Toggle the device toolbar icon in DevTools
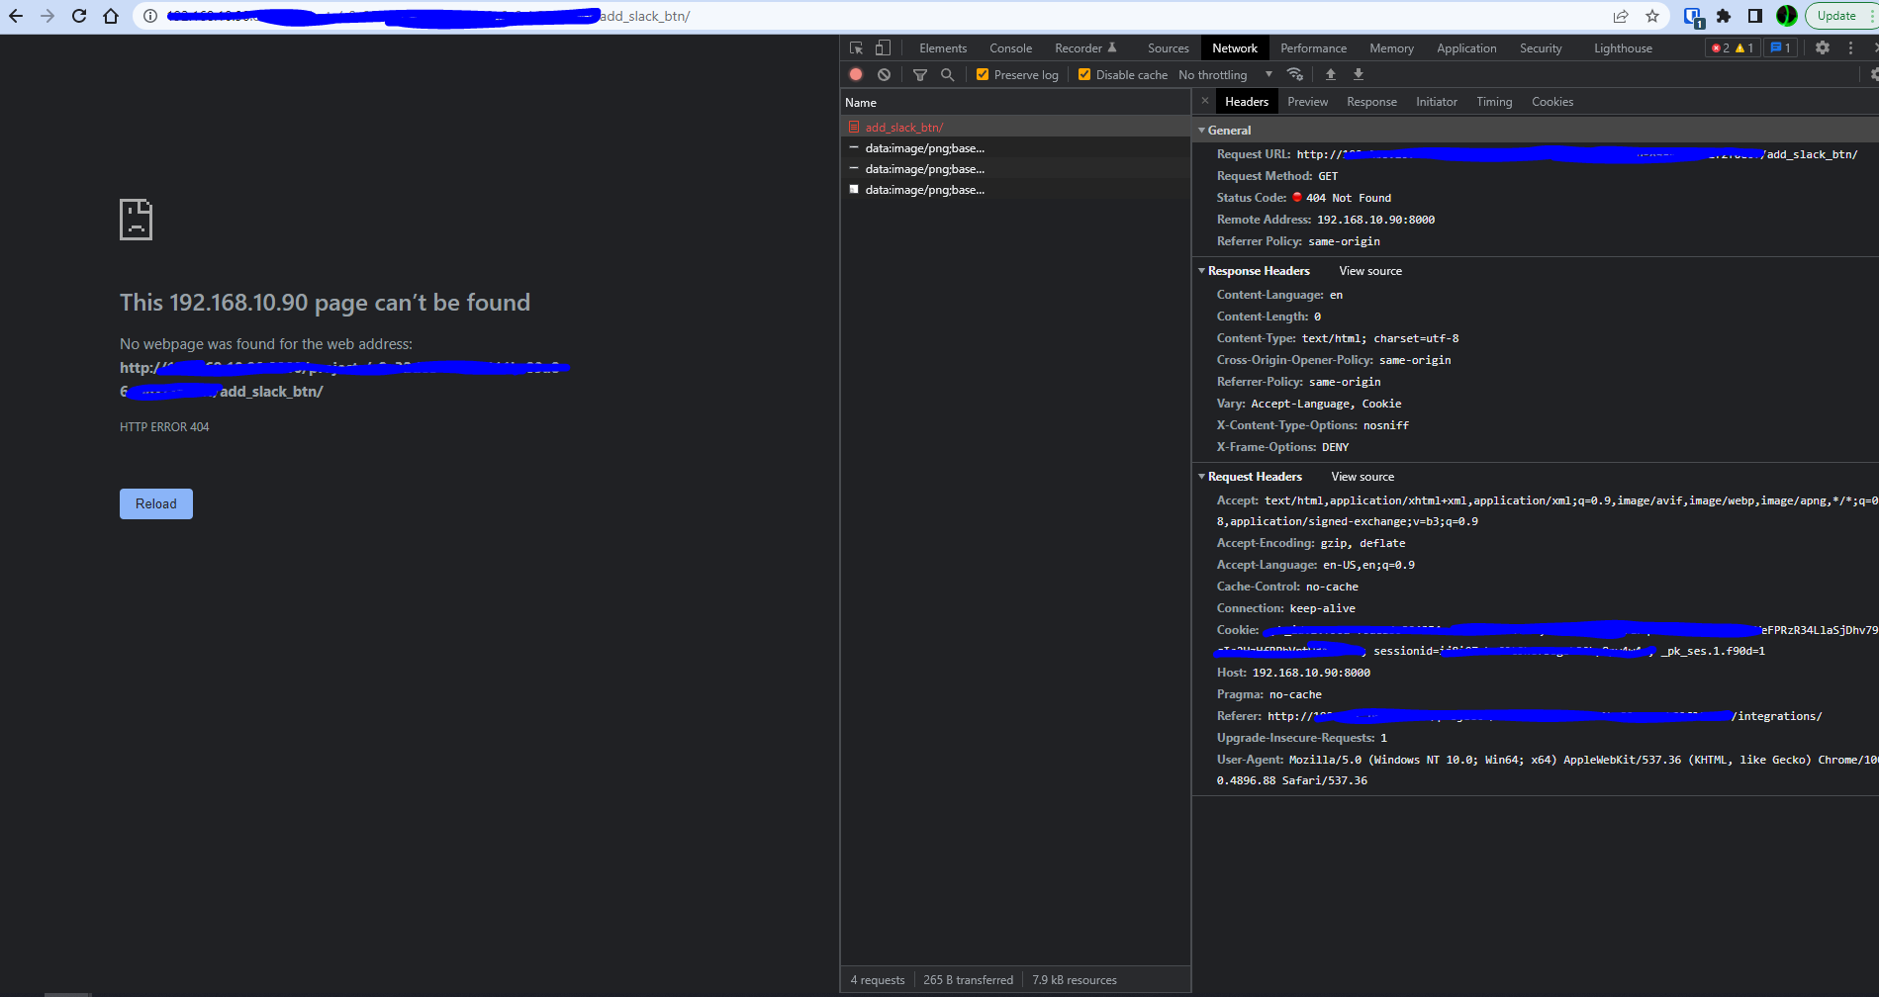1879x997 pixels. [883, 47]
